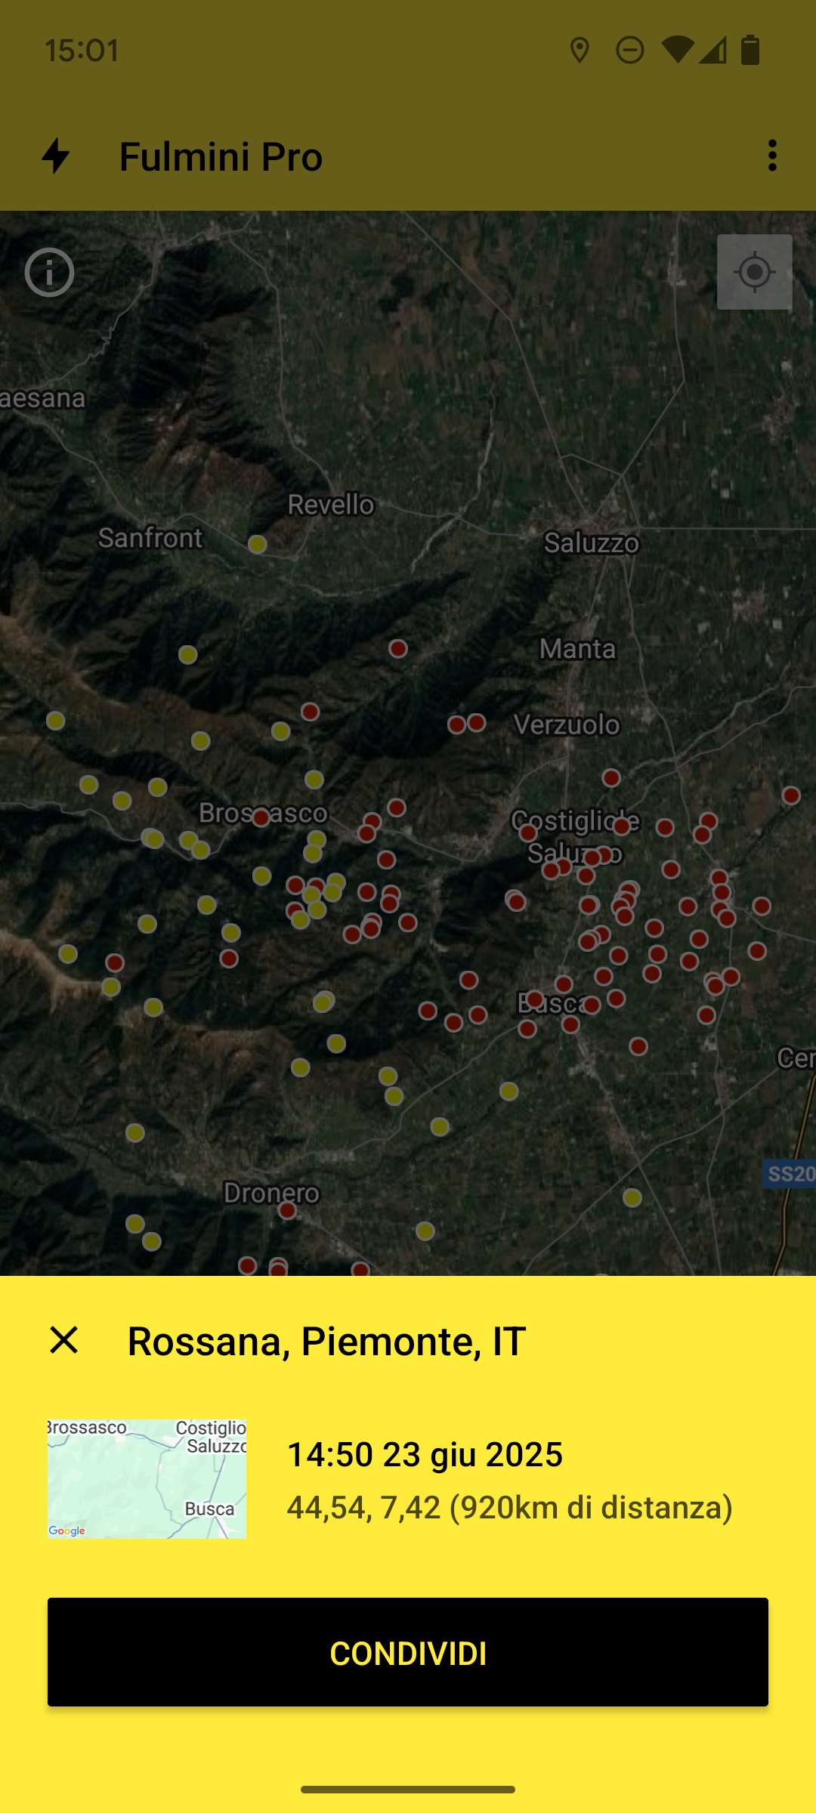Open the Rossana mini map thumbnail
The height and width of the screenshot is (1813, 816).
point(147,1479)
